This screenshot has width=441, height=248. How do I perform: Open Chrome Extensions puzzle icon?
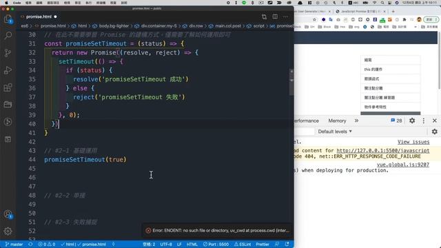tap(404, 19)
